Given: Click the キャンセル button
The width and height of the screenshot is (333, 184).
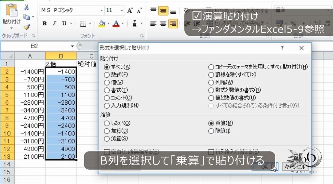Looking at the screenshot, I should [x=296, y=166].
